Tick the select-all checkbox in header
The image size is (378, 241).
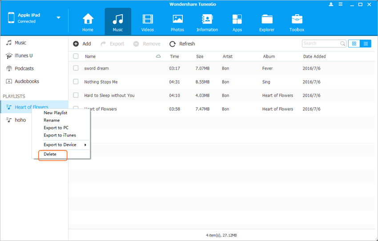coord(76,56)
